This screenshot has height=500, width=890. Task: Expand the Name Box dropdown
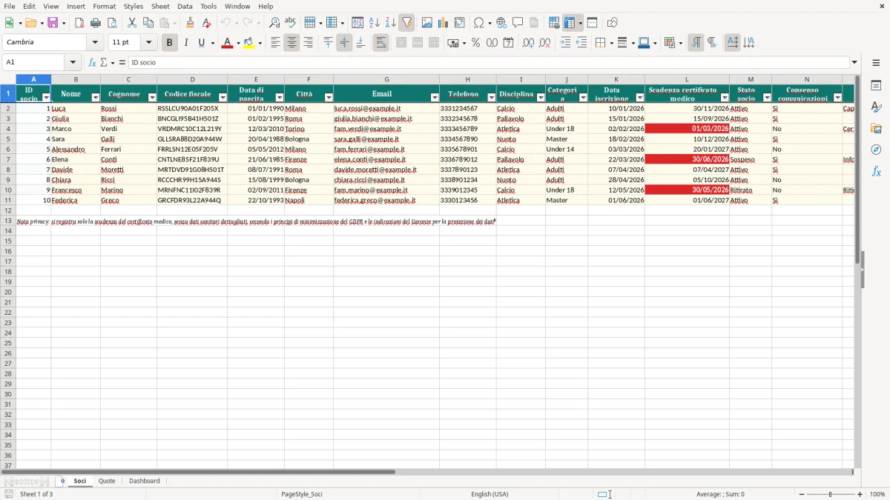pos(73,62)
